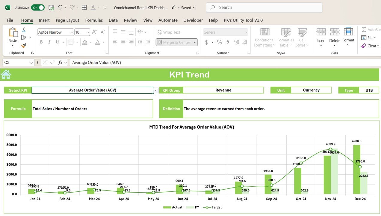
Task: Click the Accounting Number Format dollar button
Action: (x=206, y=42)
